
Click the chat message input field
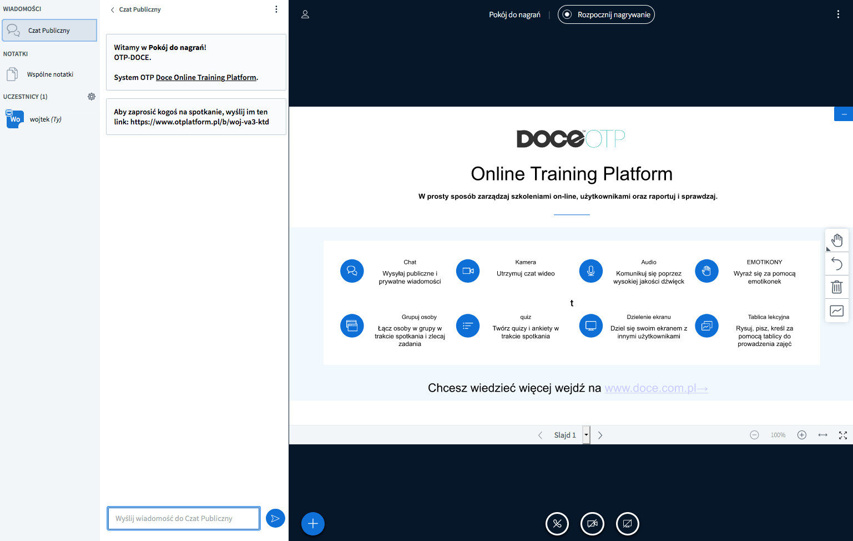(184, 518)
